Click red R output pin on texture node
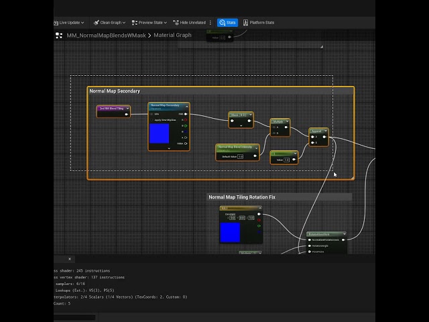 point(186,120)
